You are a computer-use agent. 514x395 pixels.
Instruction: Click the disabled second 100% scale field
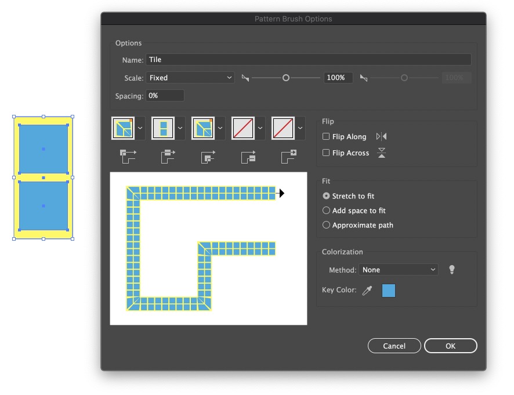point(457,78)
